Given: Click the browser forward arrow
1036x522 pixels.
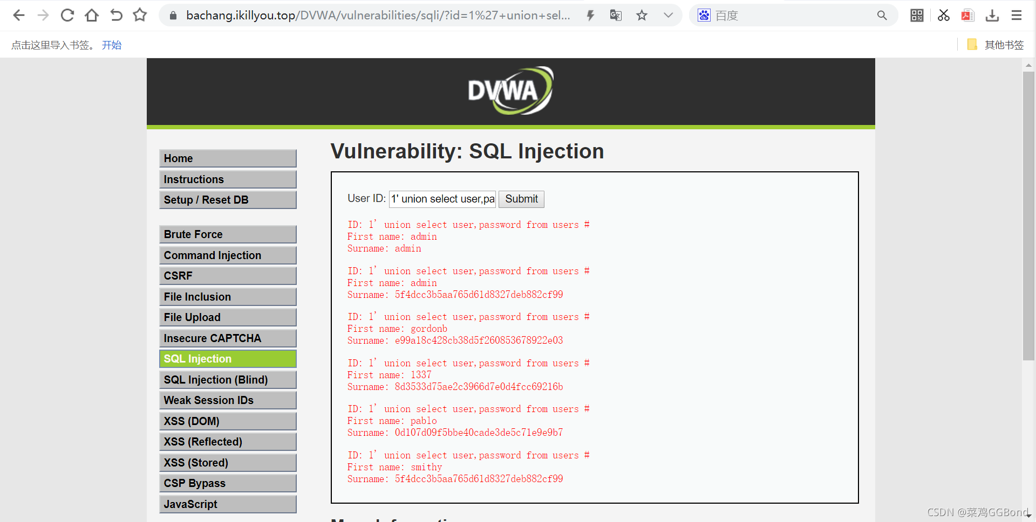Looking at the screenshot, I should pyautogui.click(x=43, y=15).
